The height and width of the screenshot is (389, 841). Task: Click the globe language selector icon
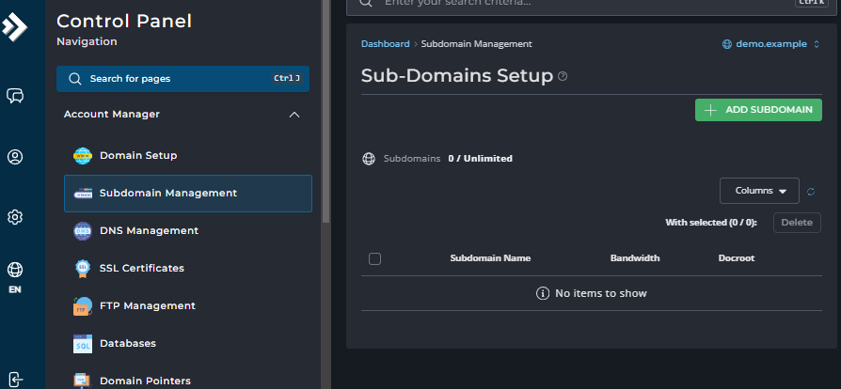[15, 271]
